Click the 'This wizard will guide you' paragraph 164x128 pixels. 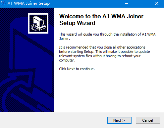point(107,36)
